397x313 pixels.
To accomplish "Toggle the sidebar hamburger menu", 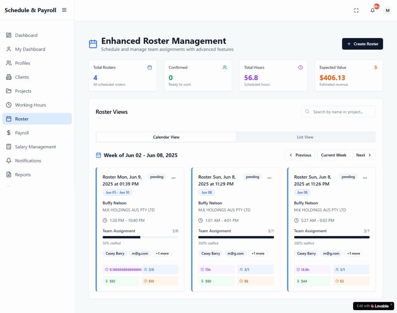I will coord(64,10).
